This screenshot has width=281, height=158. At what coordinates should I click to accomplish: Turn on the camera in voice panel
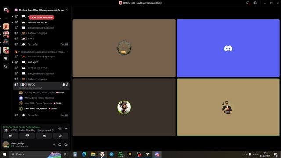11,136
